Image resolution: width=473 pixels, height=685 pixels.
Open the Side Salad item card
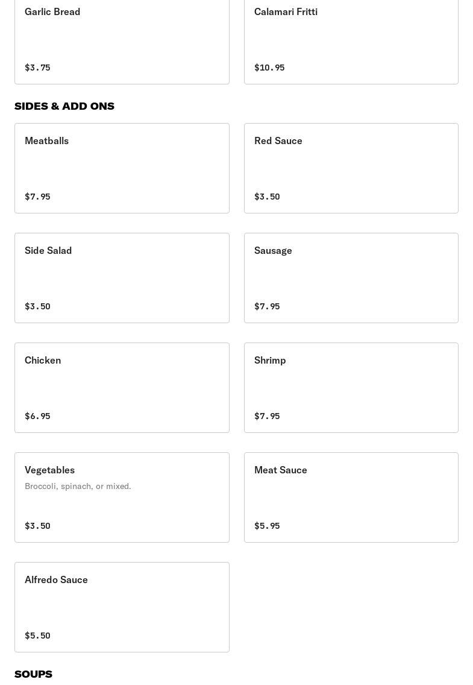click(122, 277)
